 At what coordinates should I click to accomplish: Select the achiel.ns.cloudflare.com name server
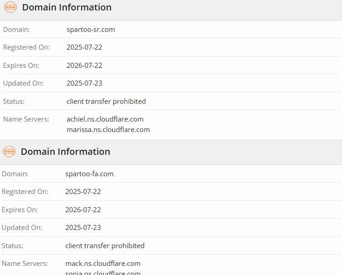[105, 119]
